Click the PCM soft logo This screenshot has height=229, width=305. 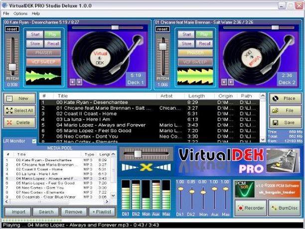[243, 188]
